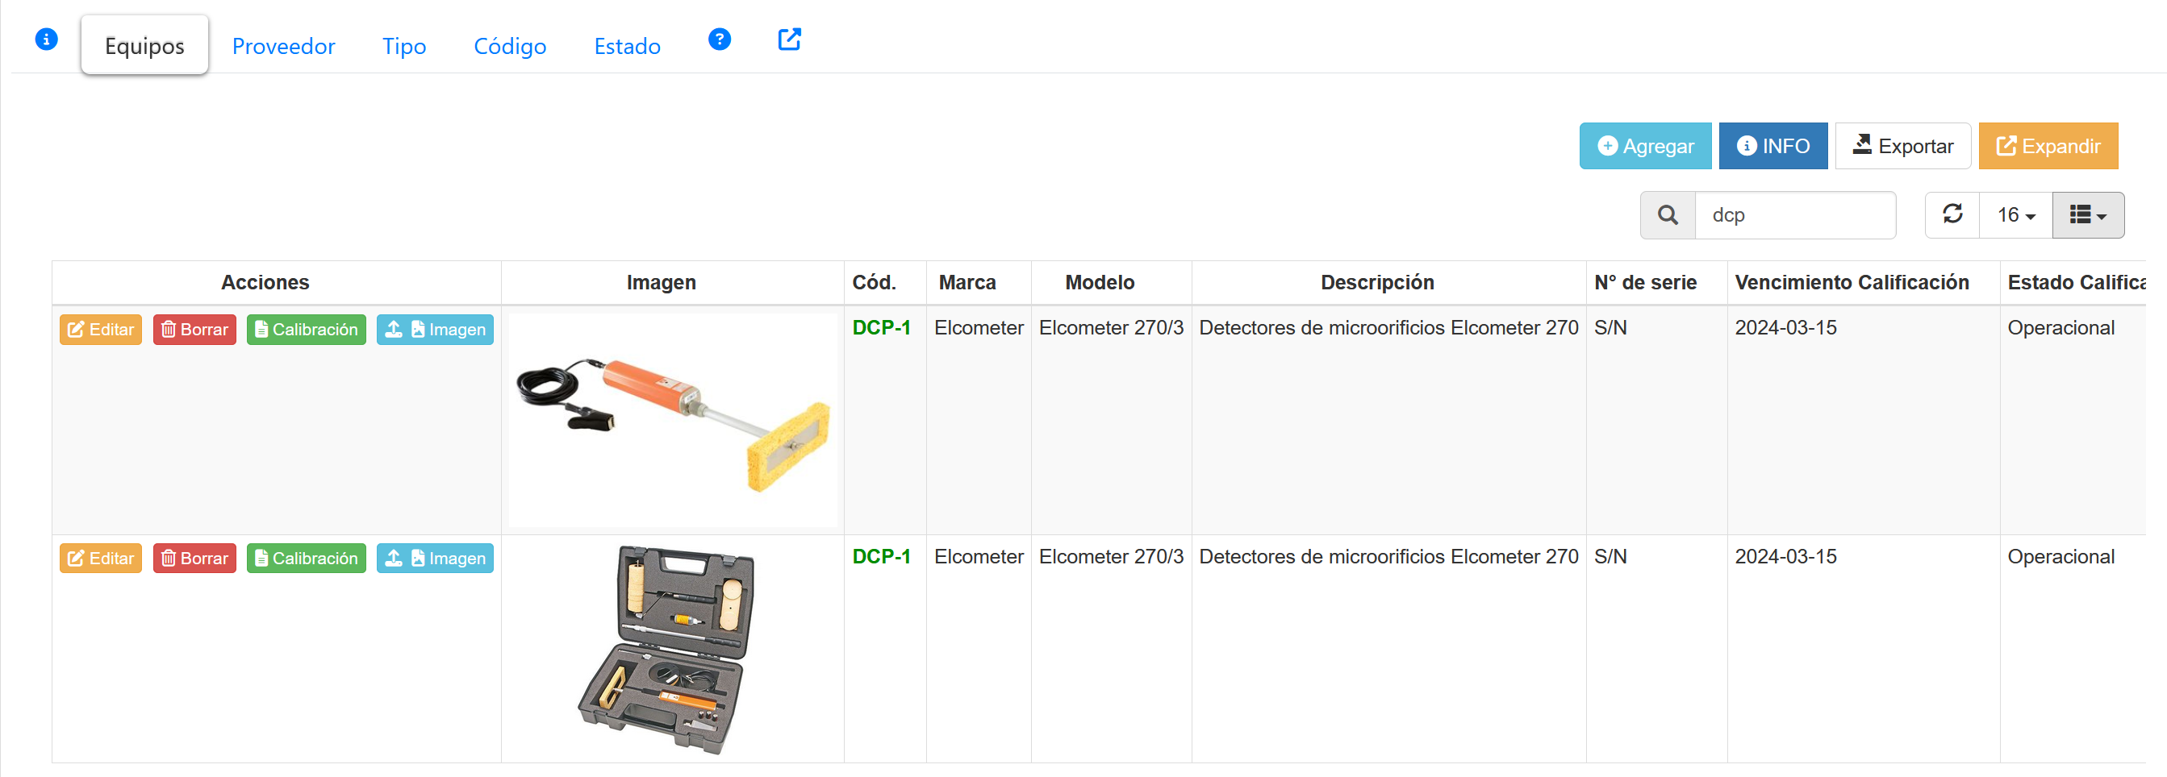Delete the second DCP-1 row
Viewport: 2167px width, 777px height.
[x=194, y=559]
